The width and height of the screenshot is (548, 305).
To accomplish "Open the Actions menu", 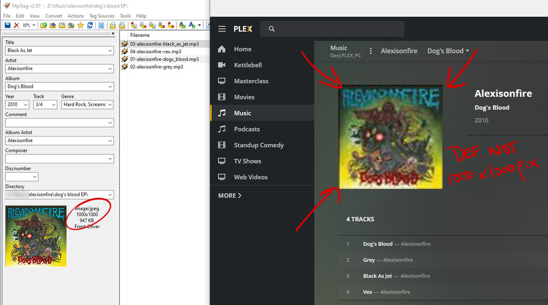I will click(75, 16).
